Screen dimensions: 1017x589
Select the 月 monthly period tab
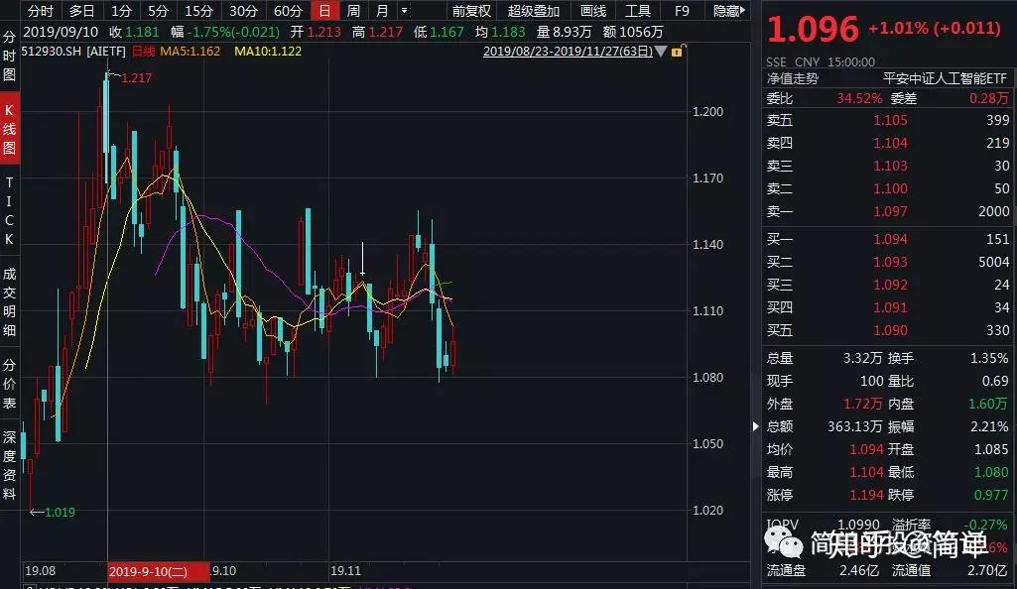tap(382, 11)
